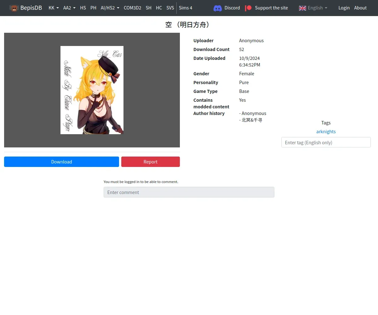This screenshot has height=315, width=378.
Task: Go to the HS section
Action: [x=83, y=8]
